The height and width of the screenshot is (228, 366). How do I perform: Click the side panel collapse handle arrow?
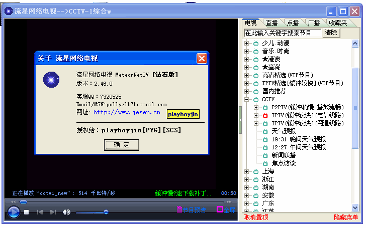pyautogui.click(x=240, y=120)
